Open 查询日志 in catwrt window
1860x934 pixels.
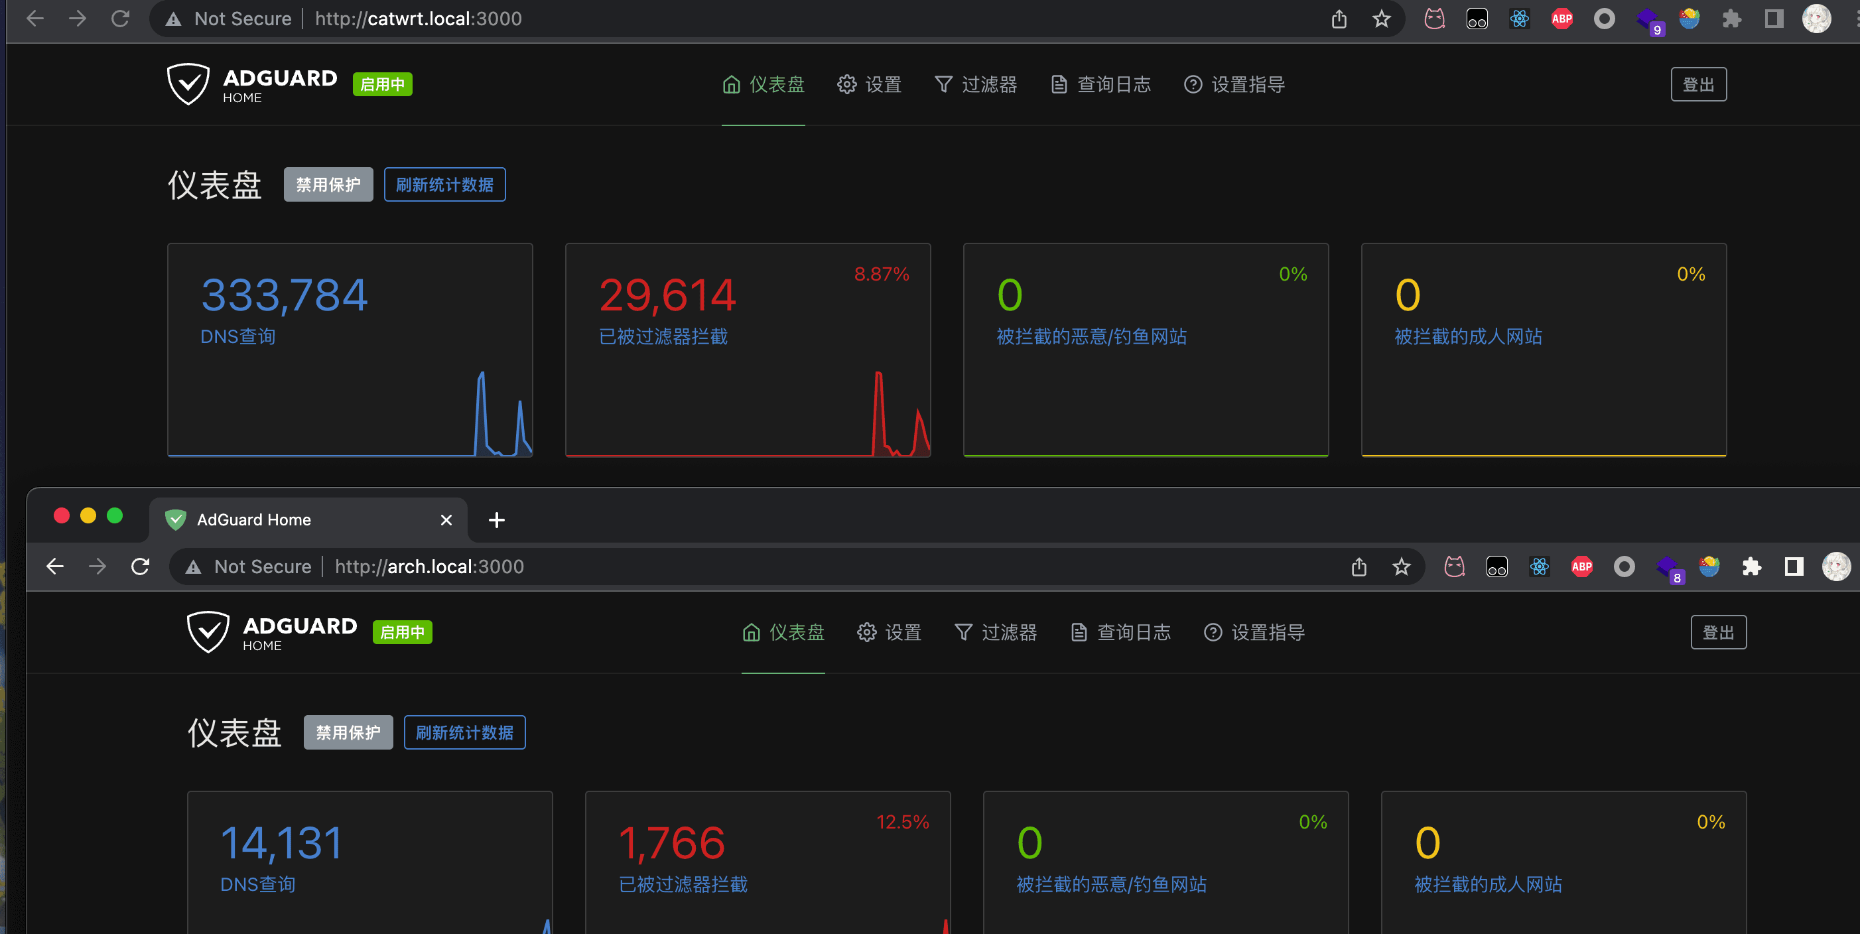(x=1100, y=84)
